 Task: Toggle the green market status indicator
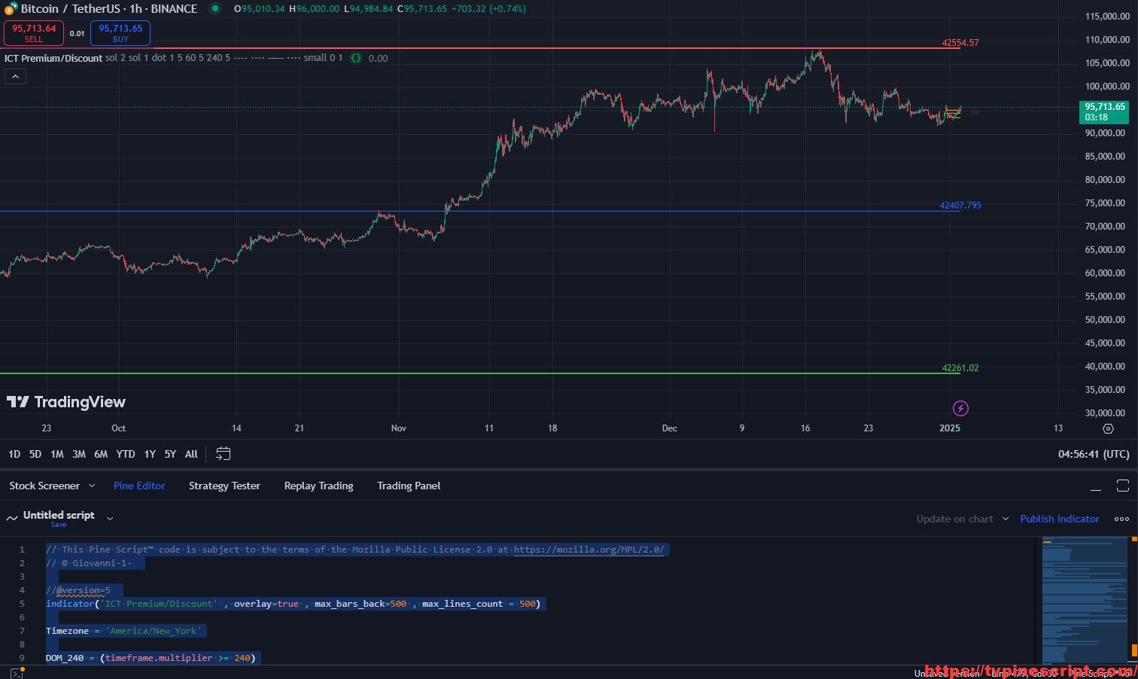(215, 9)
